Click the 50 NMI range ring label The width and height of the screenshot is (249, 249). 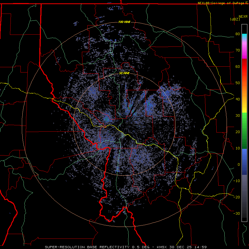click(124, 73)
